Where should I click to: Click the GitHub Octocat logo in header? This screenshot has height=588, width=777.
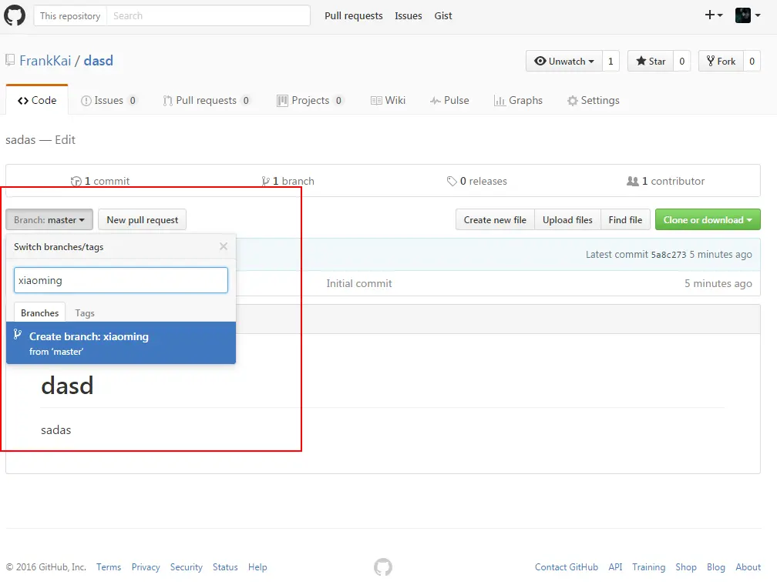pos(15,15)
